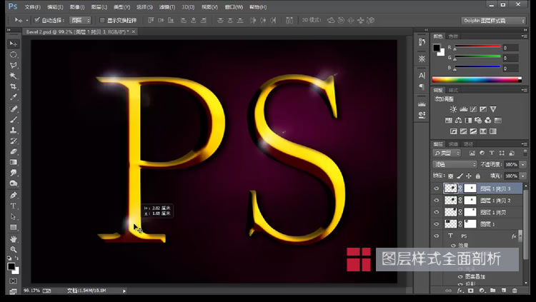Select the Elliptical Marquee tool

pos(14,55)
